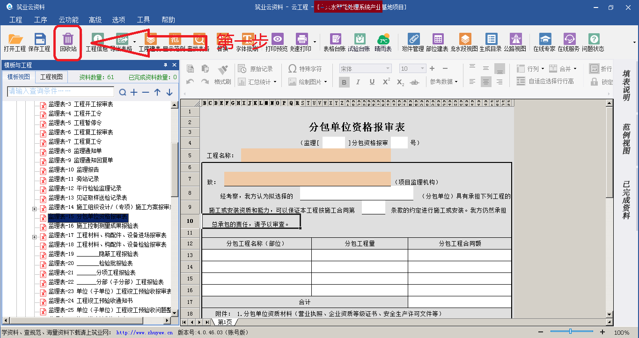Viewport: 639px width, 338px height.
Task: Toggle bold formatting B
Action: (344, 82)
